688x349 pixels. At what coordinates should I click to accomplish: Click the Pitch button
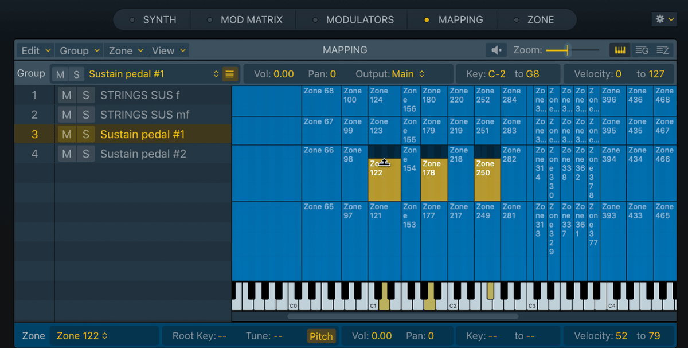pyautogui.click(x=321, y=336)
